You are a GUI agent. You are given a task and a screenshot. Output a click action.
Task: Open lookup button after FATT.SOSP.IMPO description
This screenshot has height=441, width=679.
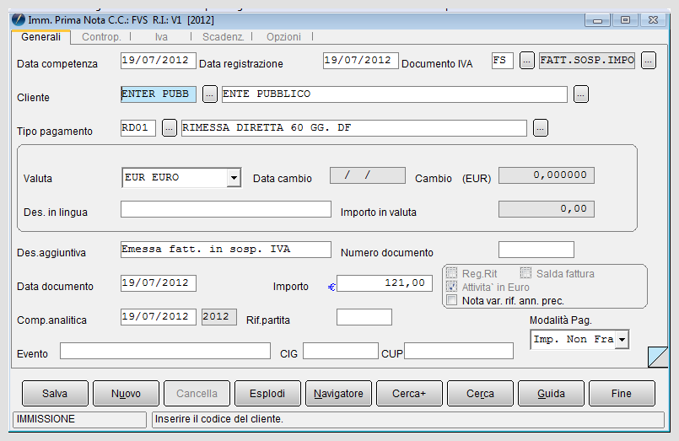point(649,61)
